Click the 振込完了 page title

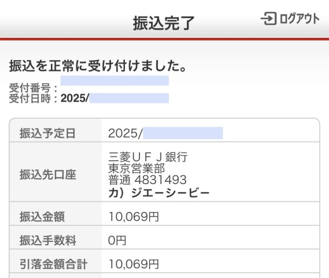coord(164,23)
